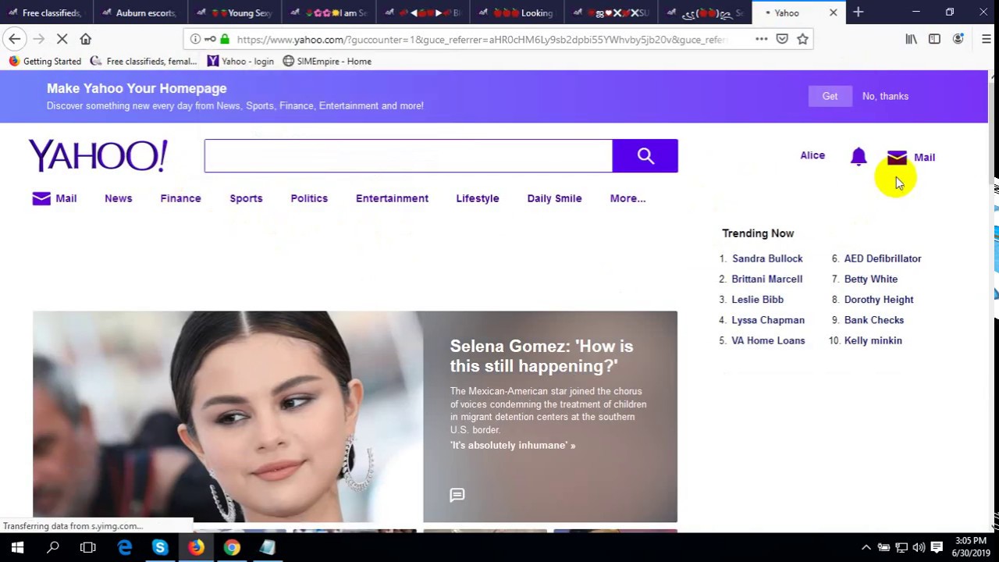Open Firefox Library icon

tap(911, 39)
